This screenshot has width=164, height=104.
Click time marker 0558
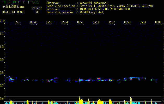click(x=127, y=22)
